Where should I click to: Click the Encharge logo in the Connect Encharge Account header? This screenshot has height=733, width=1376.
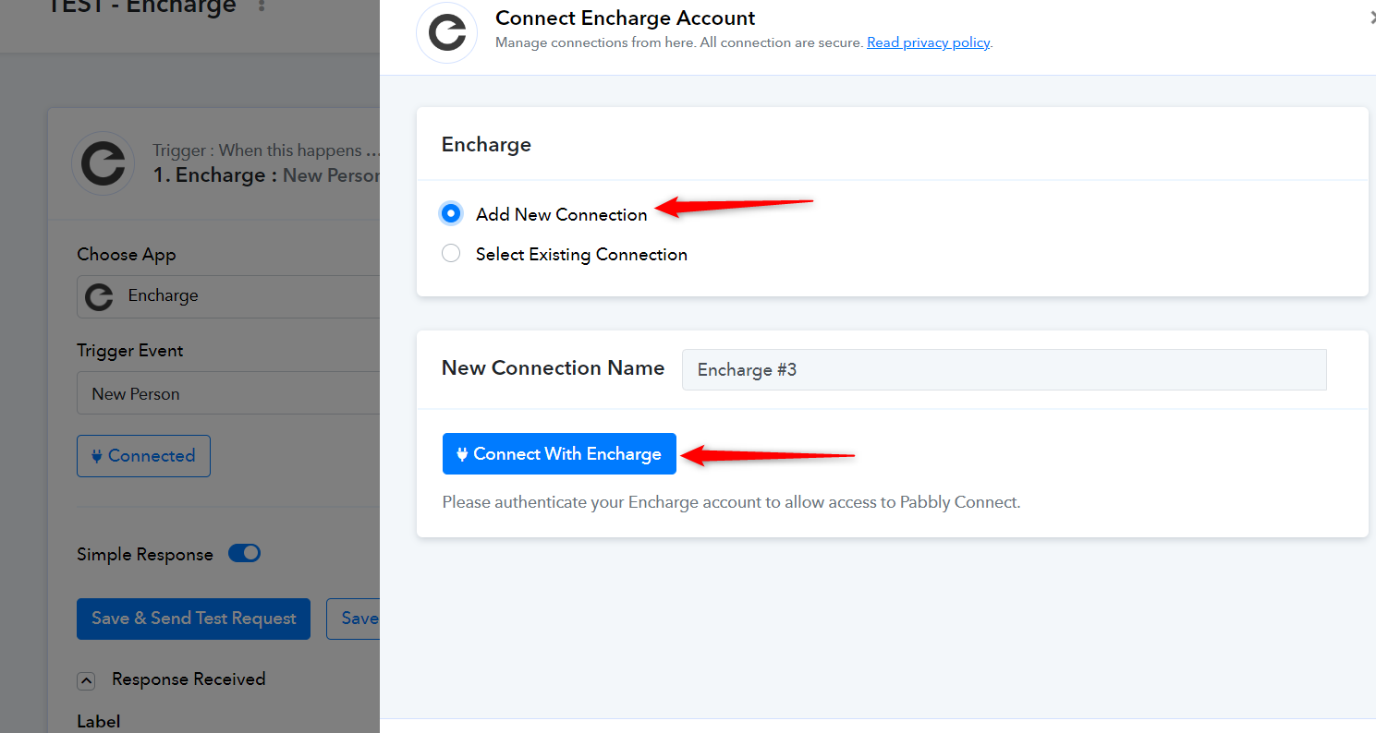click(447, 33)
